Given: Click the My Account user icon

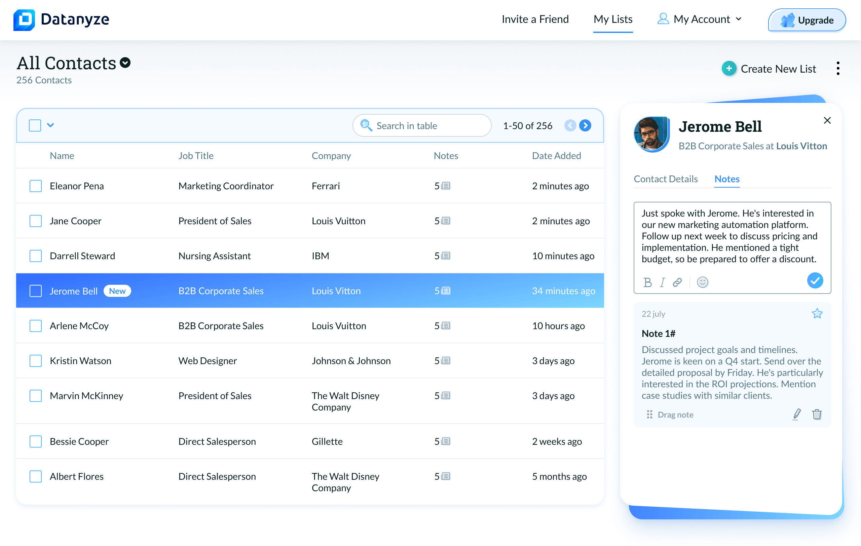Looking at the screenshot, I should 663,18.
